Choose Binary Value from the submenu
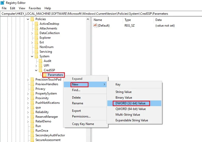 pos(134,98)
